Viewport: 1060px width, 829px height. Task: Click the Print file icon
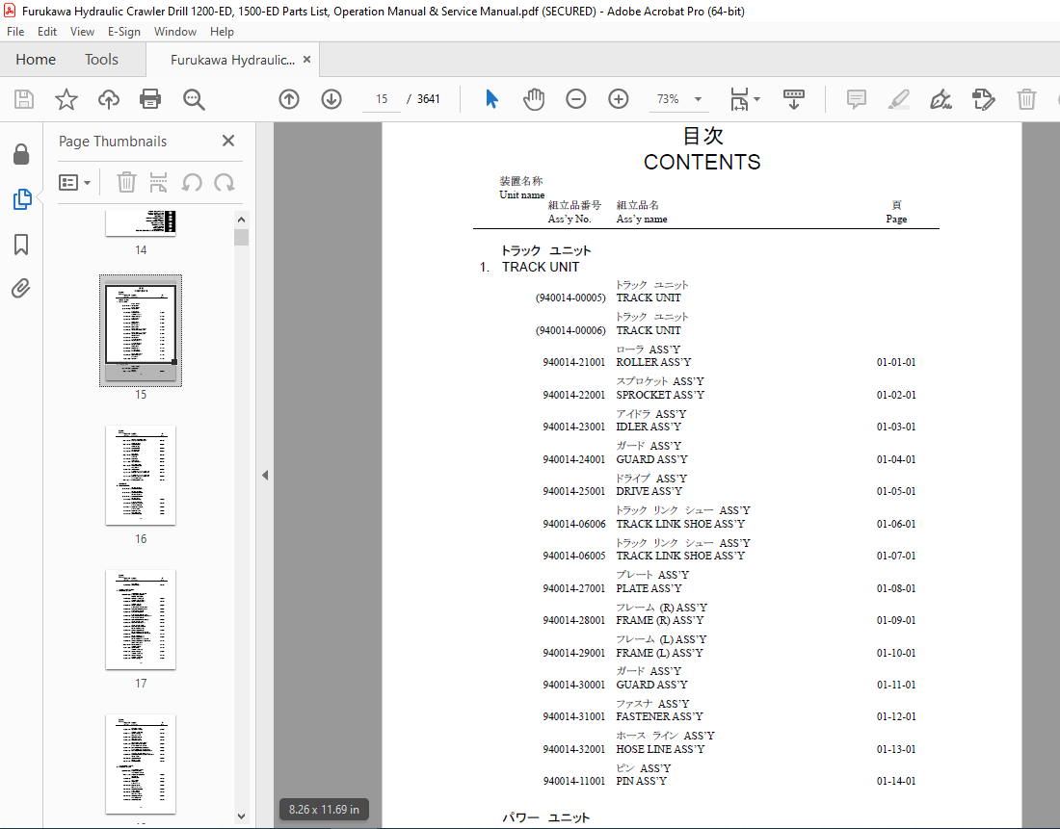[150, 99]
